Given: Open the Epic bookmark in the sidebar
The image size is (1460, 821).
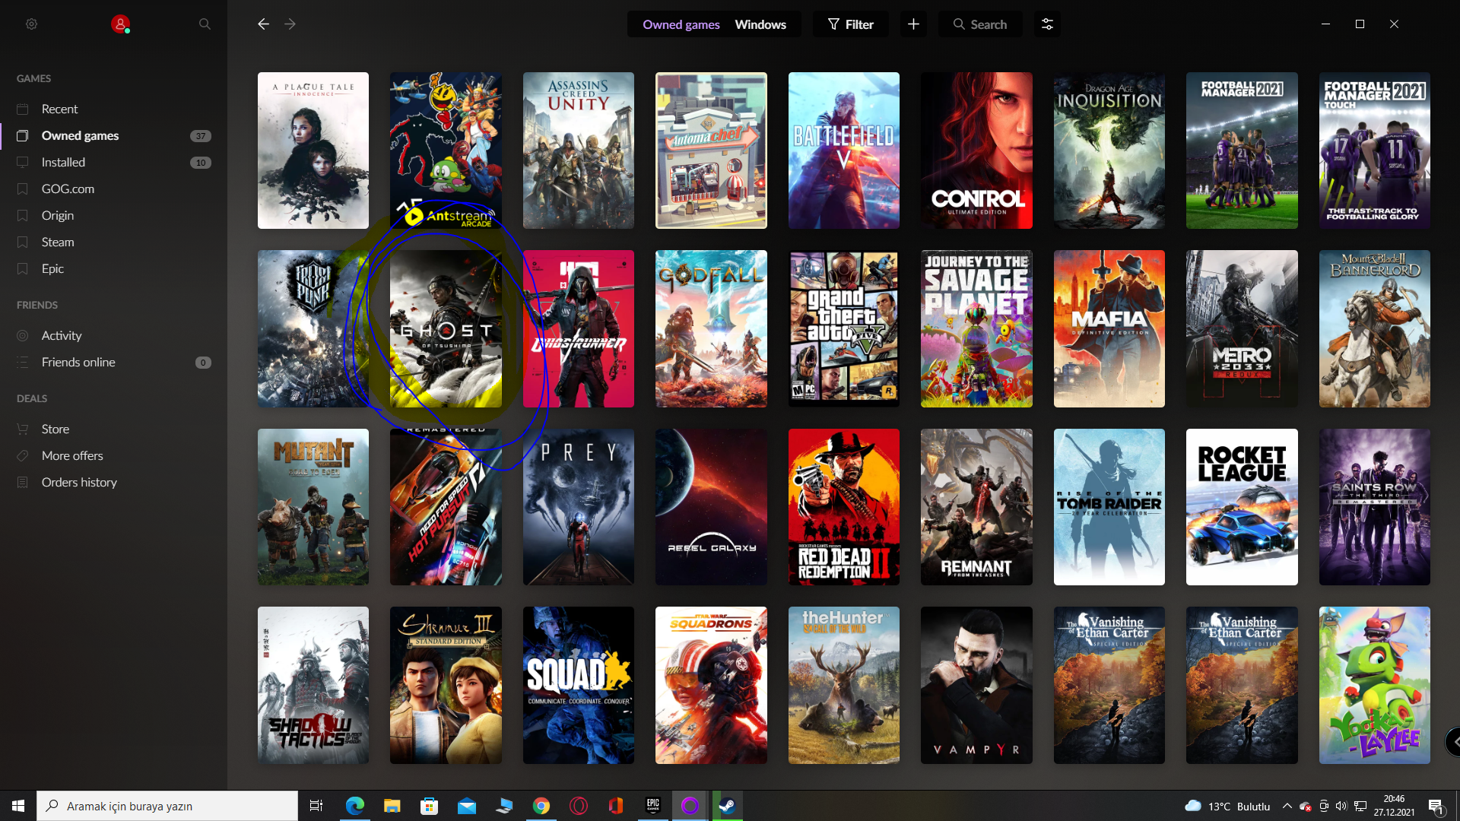Looking at the screenshot, I should 52,268.
